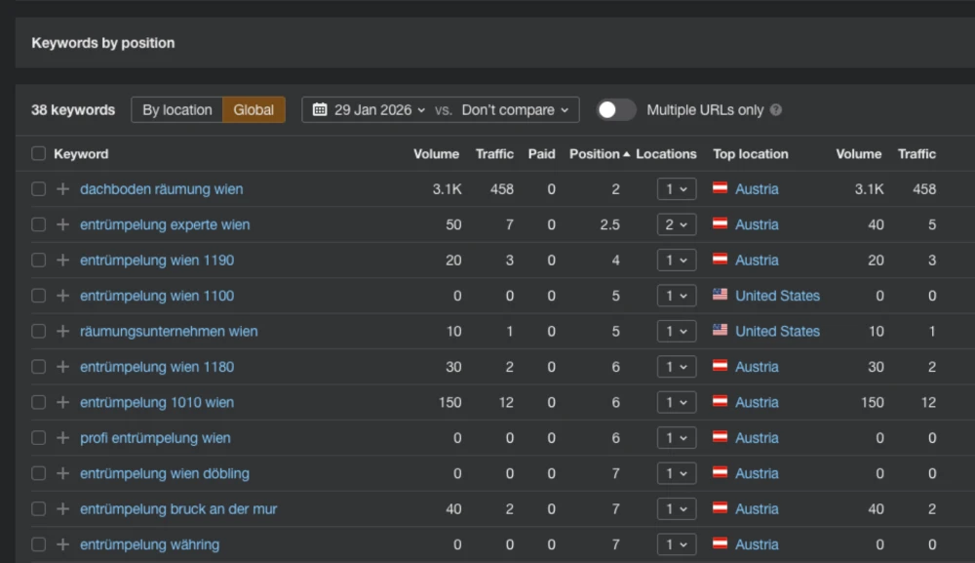Open the Don't compare dropdown

516,110
